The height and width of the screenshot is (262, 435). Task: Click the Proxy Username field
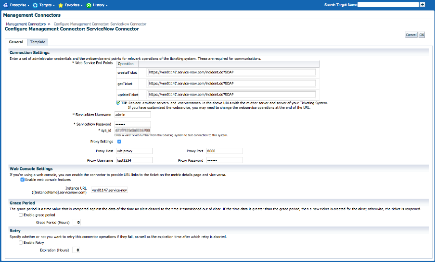pos(135,160)
